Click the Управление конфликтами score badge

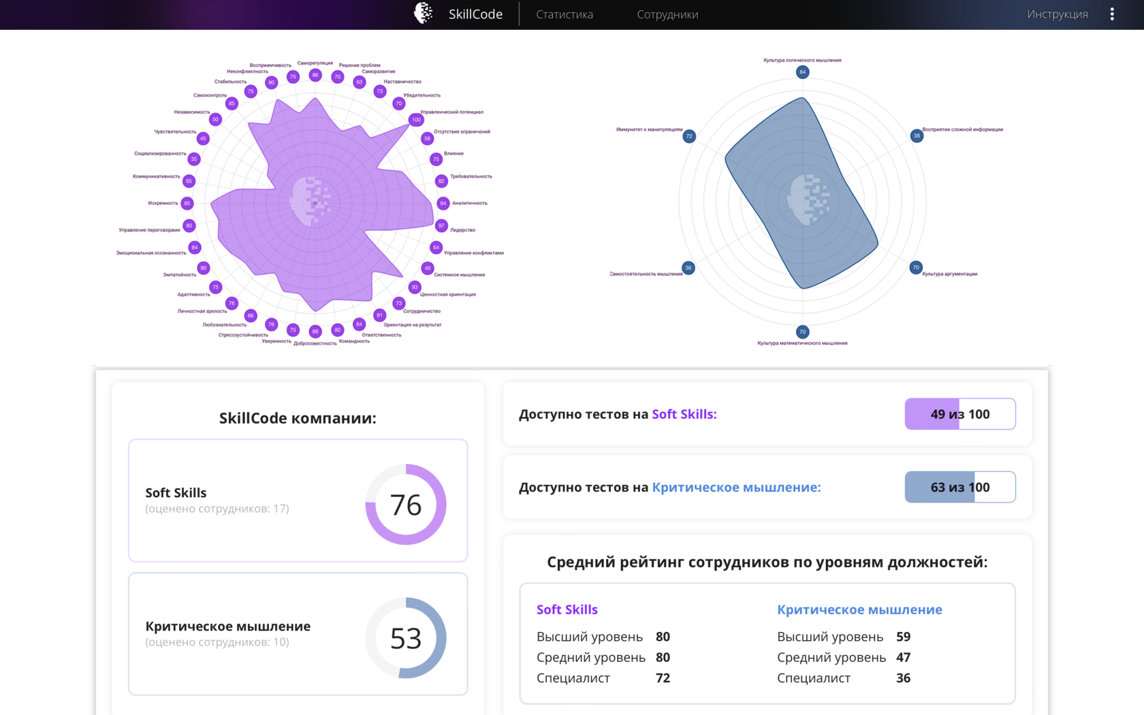point(436,247)
